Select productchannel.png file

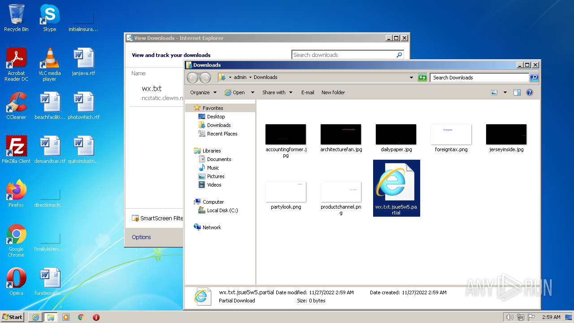[341, 198]
